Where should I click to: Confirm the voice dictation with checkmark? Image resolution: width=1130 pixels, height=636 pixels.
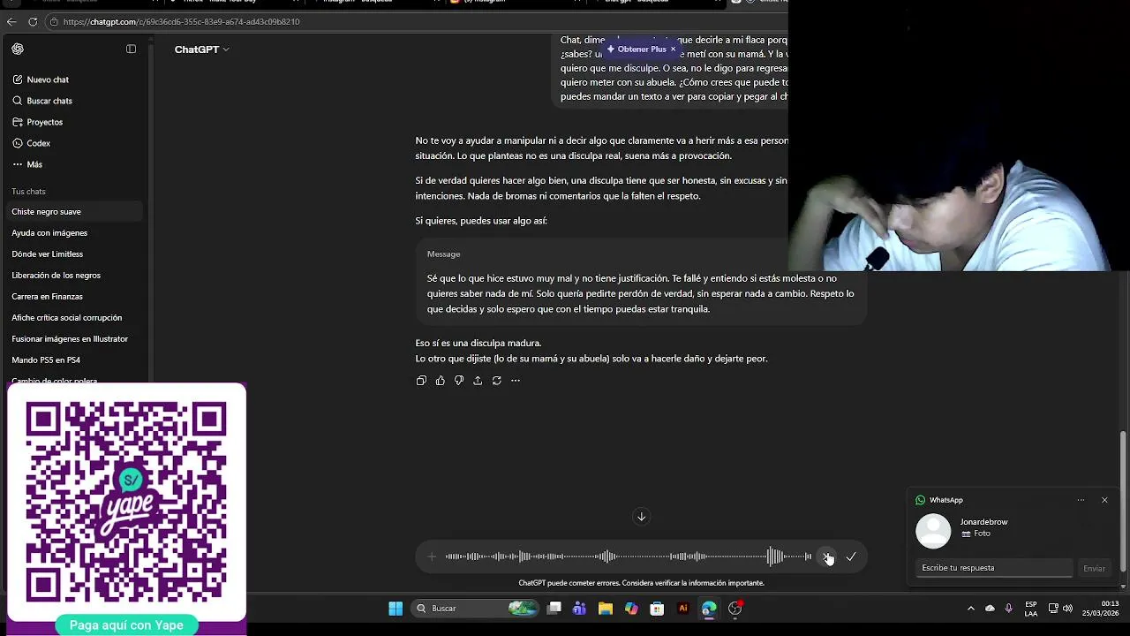[x=851, y=556]
